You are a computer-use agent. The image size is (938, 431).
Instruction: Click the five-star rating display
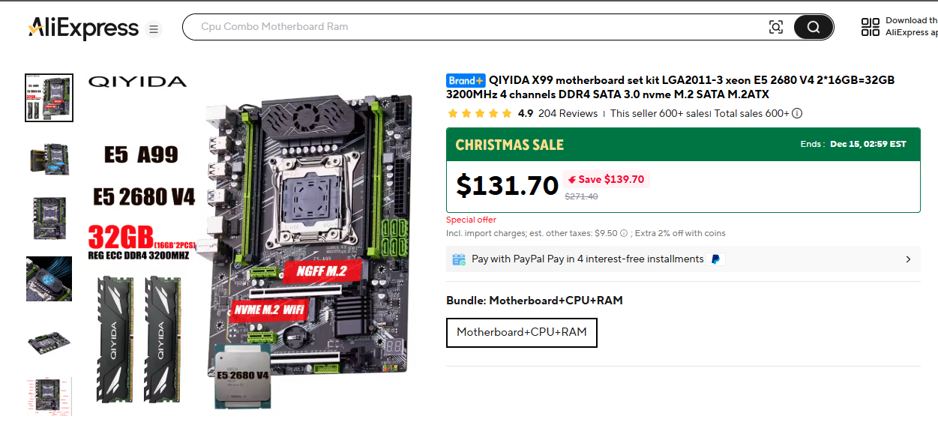[x=479, y=114]
